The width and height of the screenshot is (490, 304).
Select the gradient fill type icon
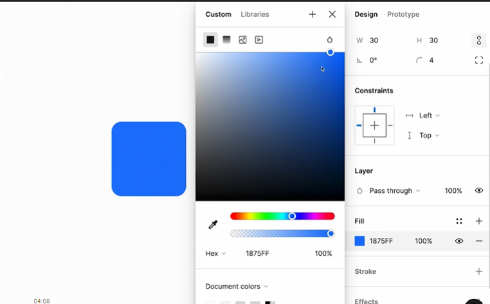tap(226, 40)
